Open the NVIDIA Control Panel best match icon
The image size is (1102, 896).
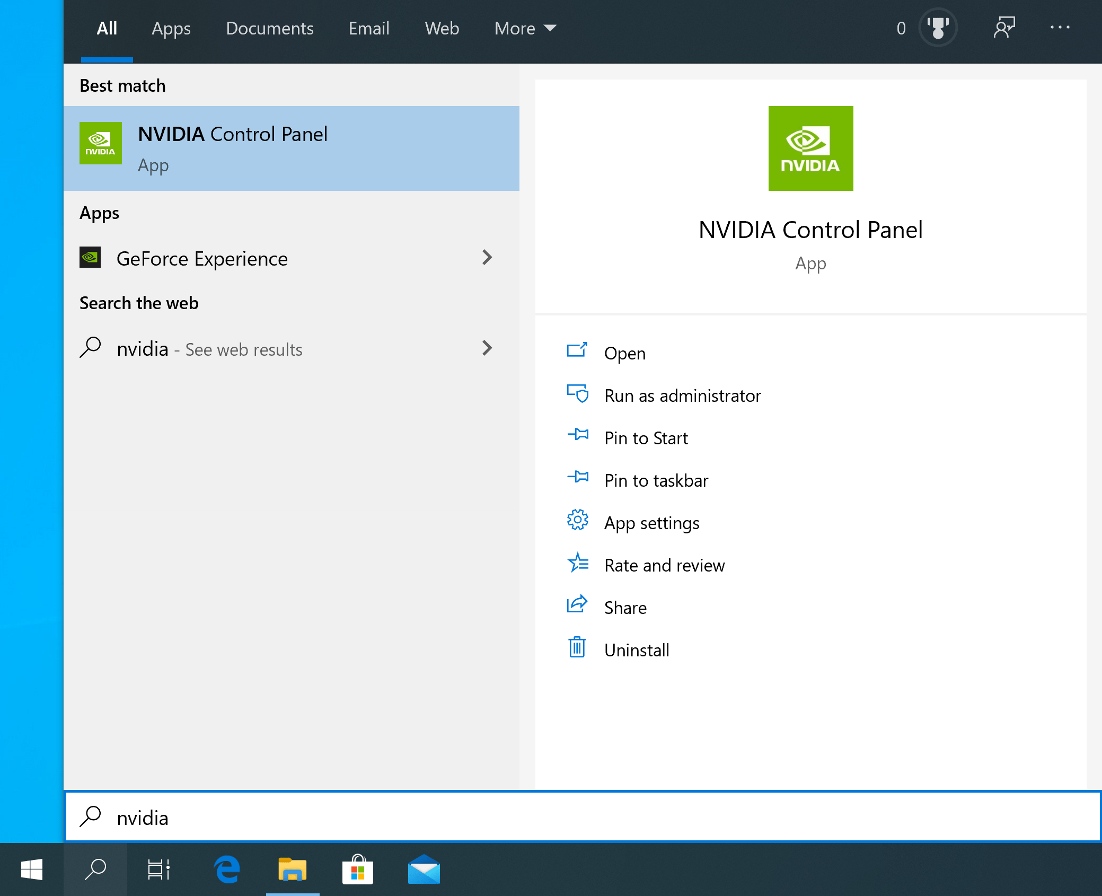pyautogui.click(x=100, y=143)
